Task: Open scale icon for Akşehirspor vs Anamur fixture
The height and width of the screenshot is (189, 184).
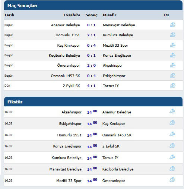Action: 172,111
